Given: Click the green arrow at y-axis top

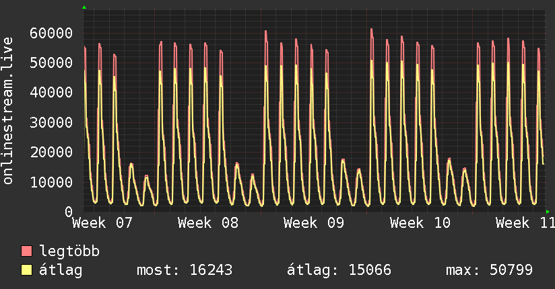Looking at the screenshot, I should [84, 7].
